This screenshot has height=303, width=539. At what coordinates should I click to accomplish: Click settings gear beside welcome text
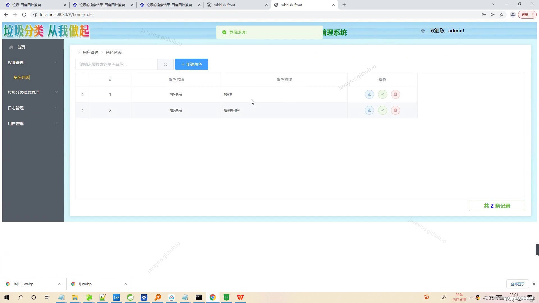click(x=423, y=31)
